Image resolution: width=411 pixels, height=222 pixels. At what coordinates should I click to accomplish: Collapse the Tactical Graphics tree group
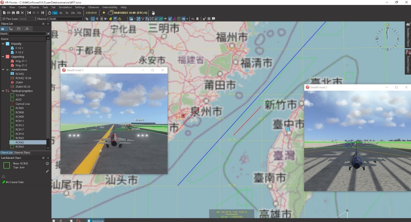point(3,91)
